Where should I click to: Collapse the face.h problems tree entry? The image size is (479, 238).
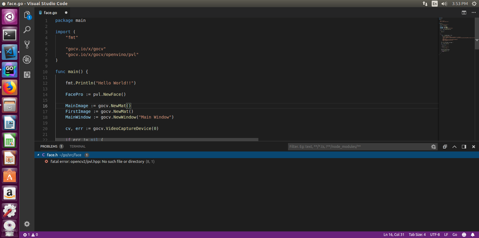coord(38,155)
